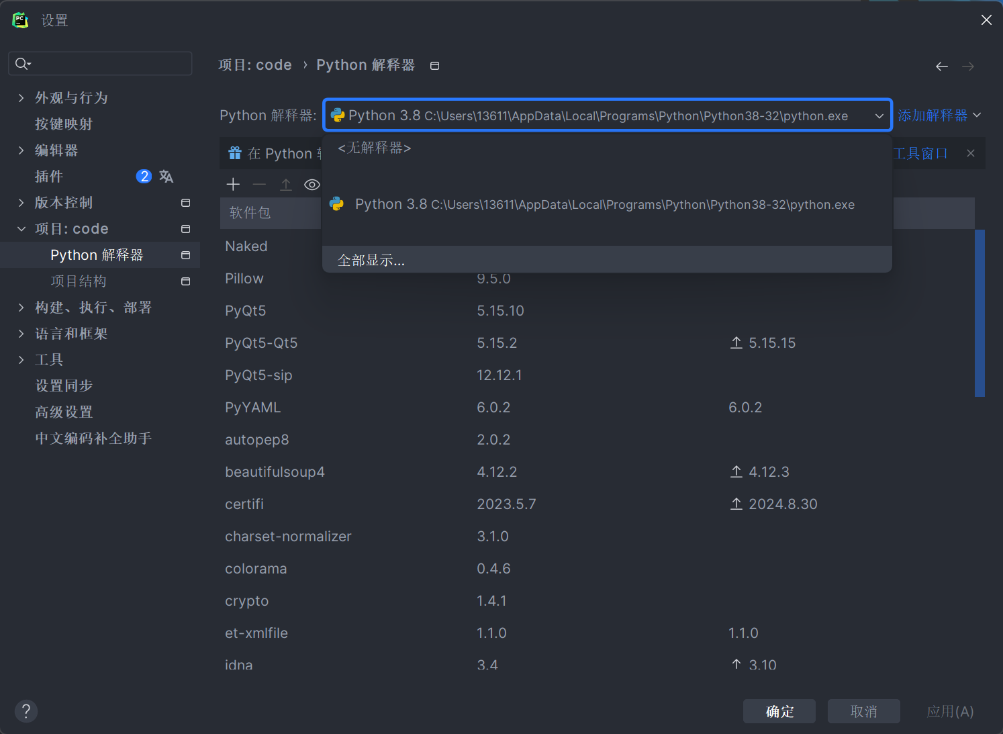
Task: Click the 确定 button
Action: (779, 711)
